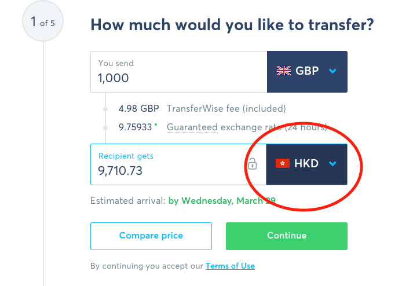Click the estimated arrival date text

222,201
